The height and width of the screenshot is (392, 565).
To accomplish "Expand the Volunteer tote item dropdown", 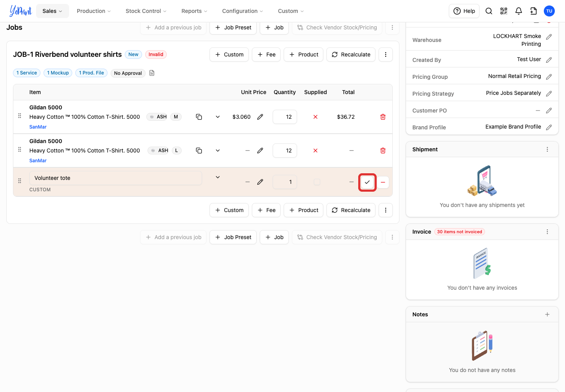I will coord(218,177).
